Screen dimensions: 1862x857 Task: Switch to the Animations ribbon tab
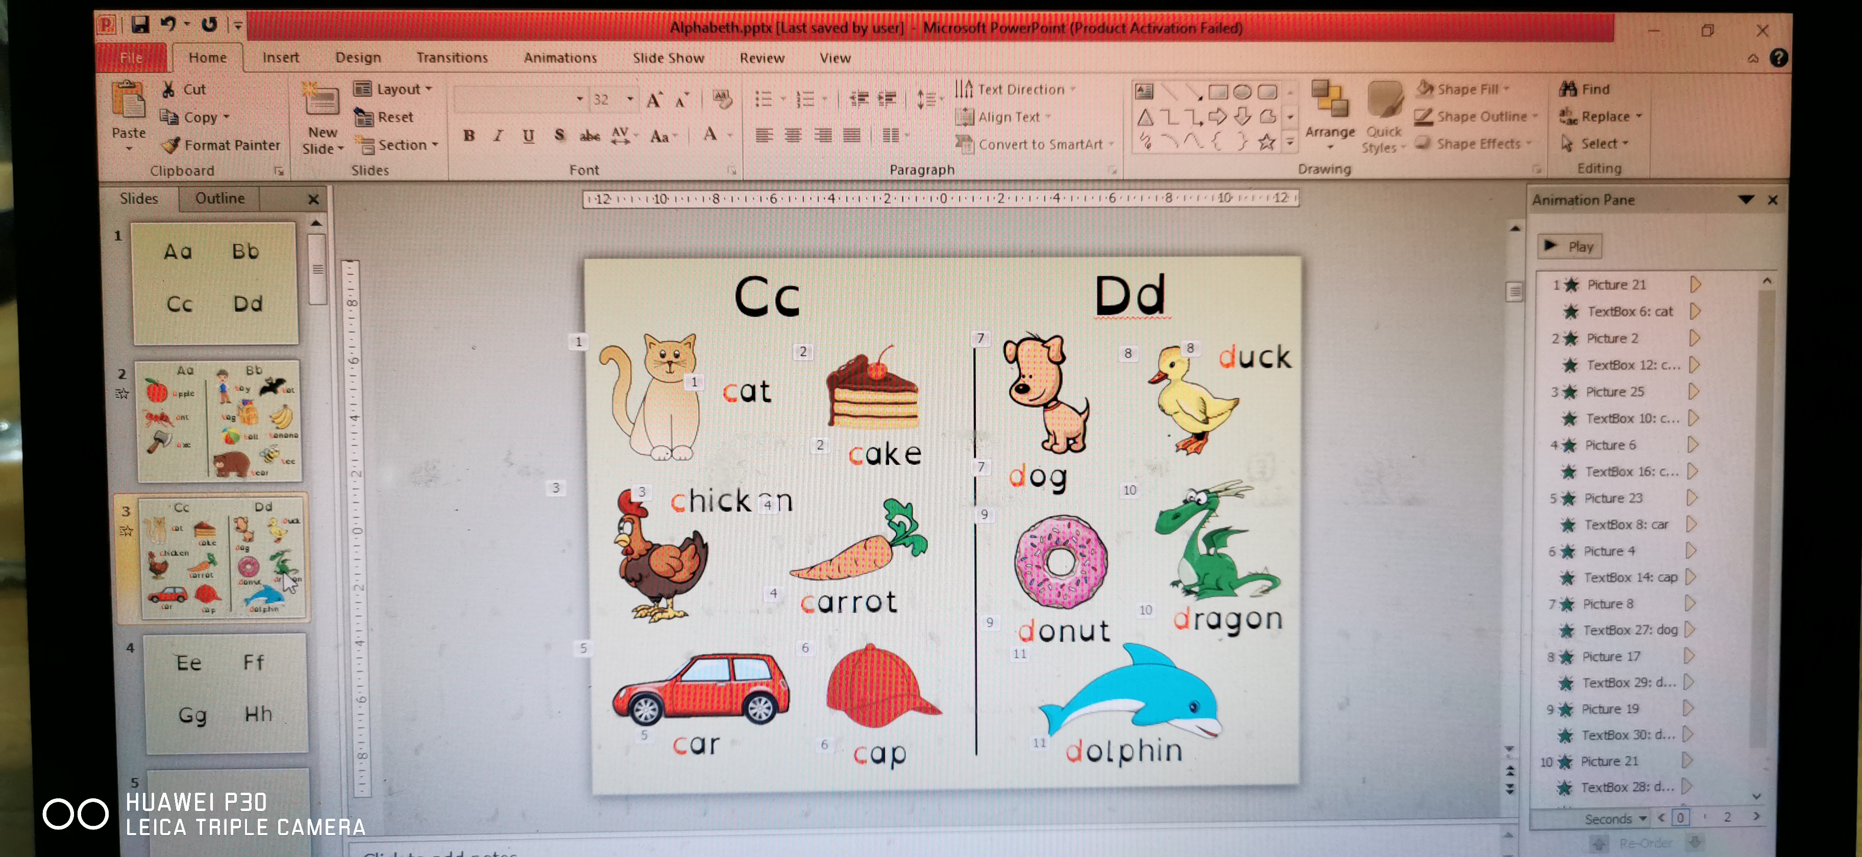pos(560,58)
